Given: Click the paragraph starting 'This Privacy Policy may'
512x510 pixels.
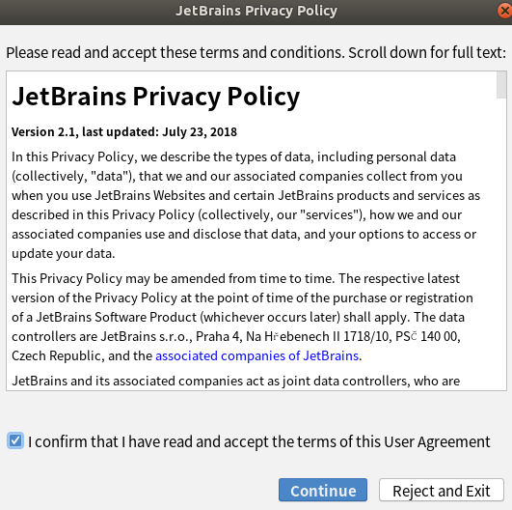Looking at the screenshot, I should (242, 317).
